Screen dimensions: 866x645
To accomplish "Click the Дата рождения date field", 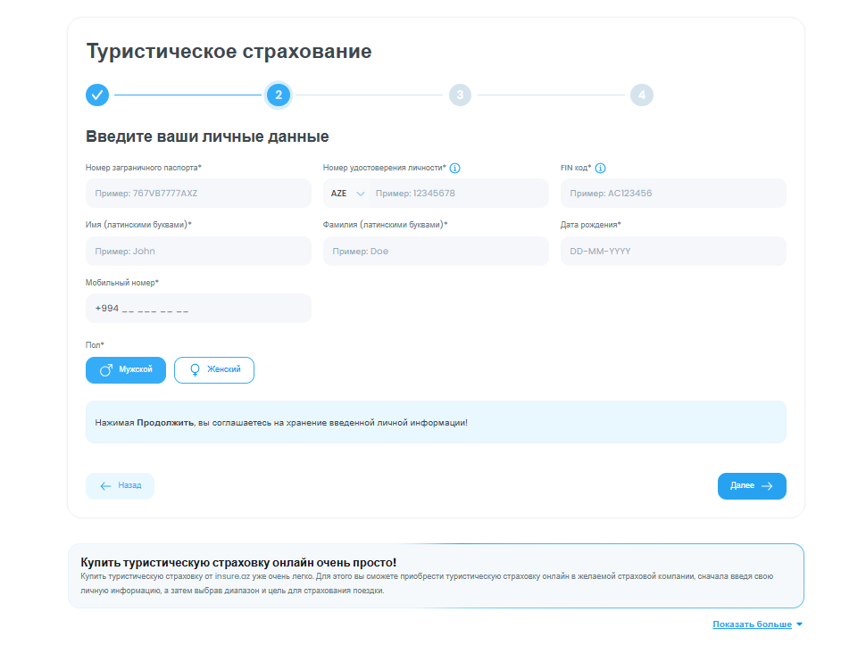I will [x=673, y=252].
